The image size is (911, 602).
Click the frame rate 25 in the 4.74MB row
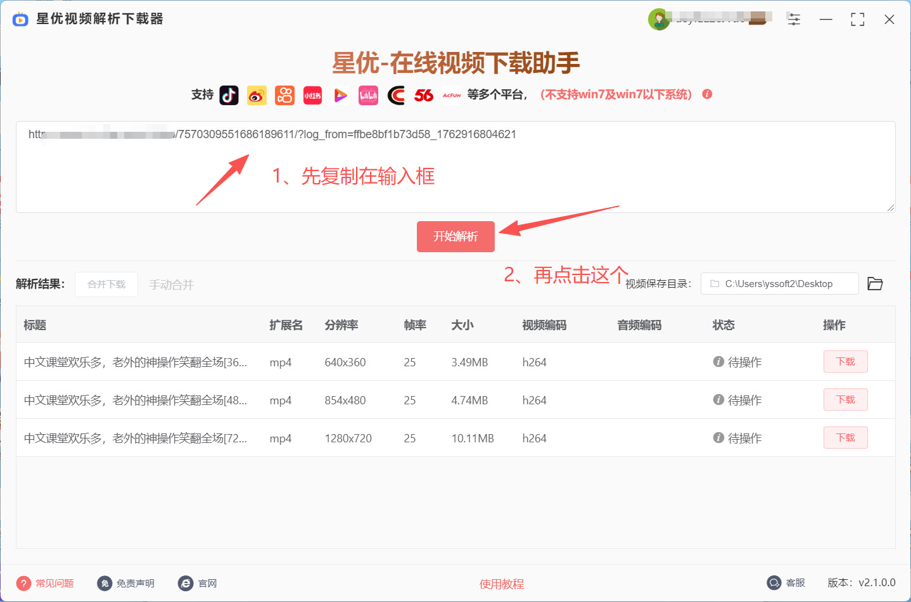[x=410, y=400]
